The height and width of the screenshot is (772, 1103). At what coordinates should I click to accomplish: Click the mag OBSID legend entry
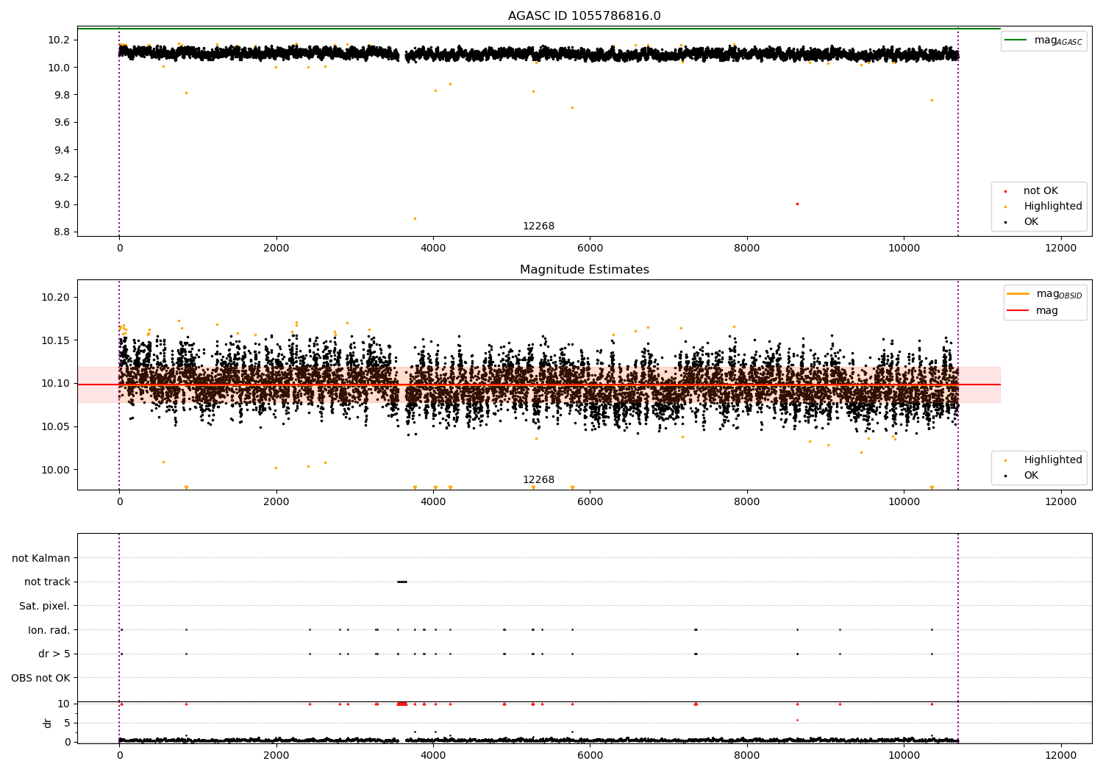point(1044,294)
